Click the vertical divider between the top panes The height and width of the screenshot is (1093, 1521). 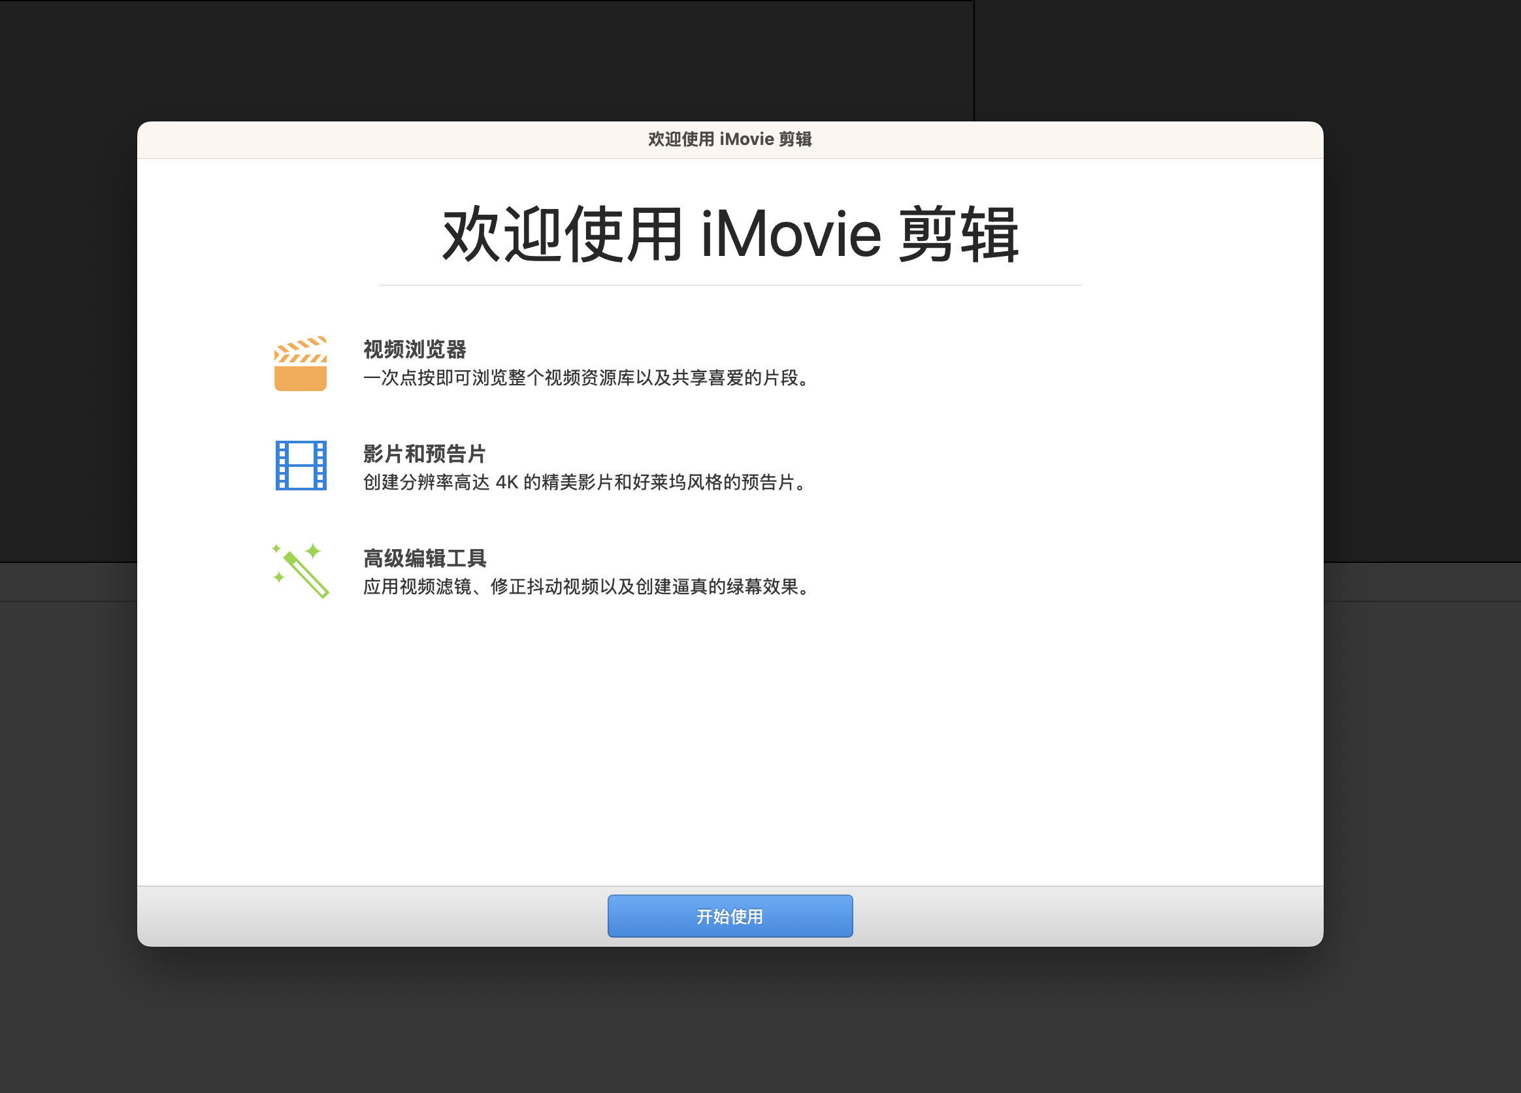973,60
